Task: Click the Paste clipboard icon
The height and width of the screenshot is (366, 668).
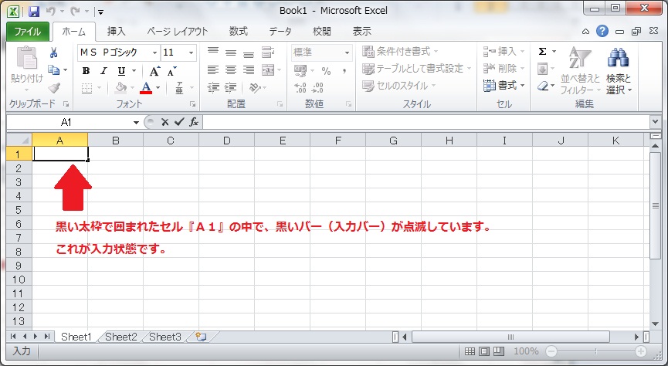Action: (x=27, y=57)
